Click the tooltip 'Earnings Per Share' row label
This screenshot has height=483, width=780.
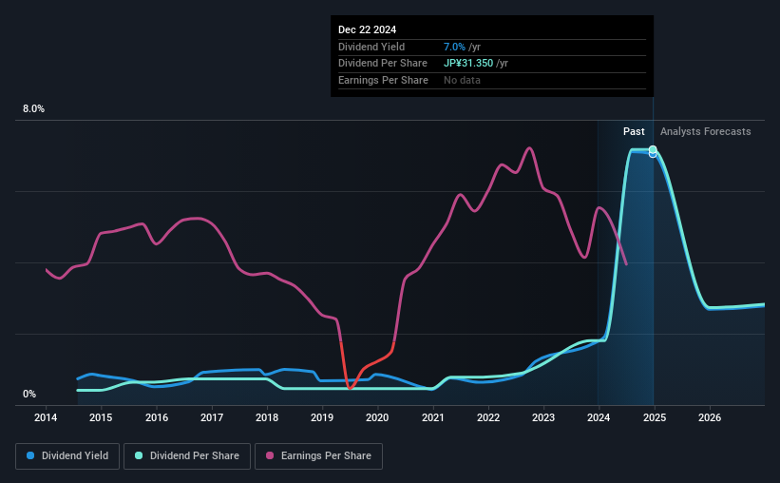pyautogui.click(x=383, y=80)
